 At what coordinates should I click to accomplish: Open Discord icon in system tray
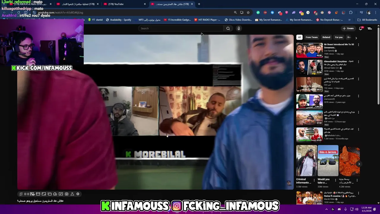click(x=339, y=209)
